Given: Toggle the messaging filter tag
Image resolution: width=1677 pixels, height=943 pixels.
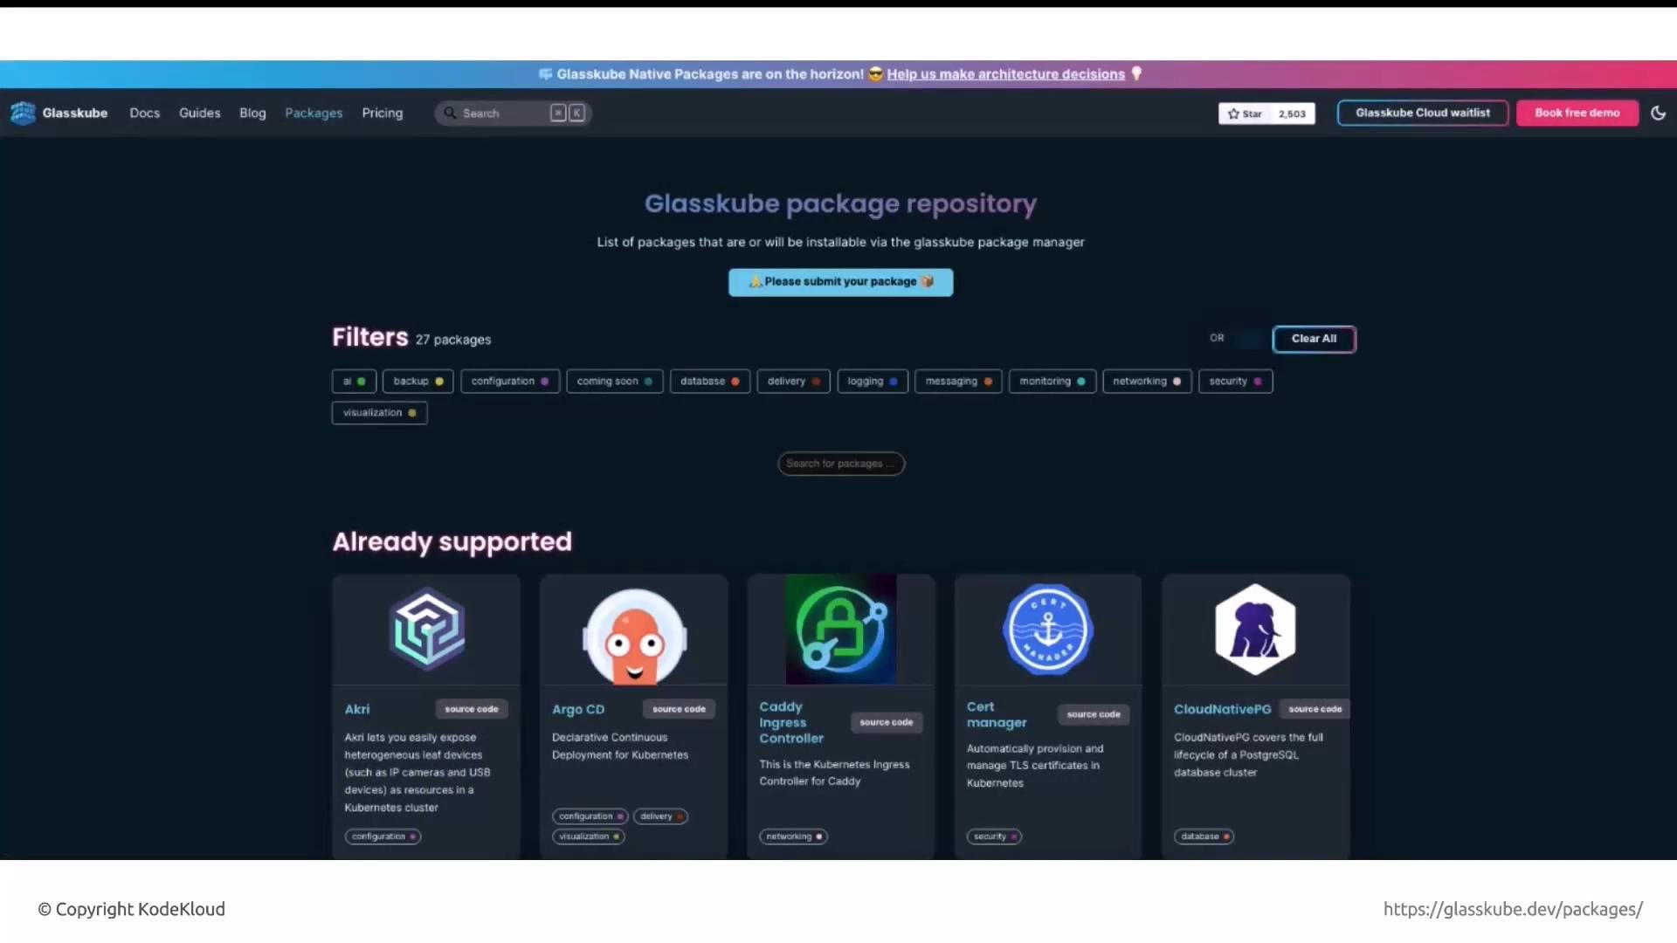Looking at the screenshot, I should click(958, 382).
